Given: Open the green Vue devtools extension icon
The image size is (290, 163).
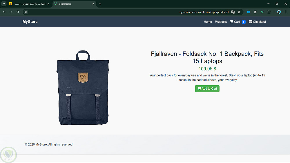Looking at the screenshot, I should 262,12.
